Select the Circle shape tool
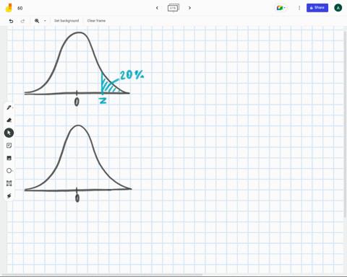 [9, 171]
